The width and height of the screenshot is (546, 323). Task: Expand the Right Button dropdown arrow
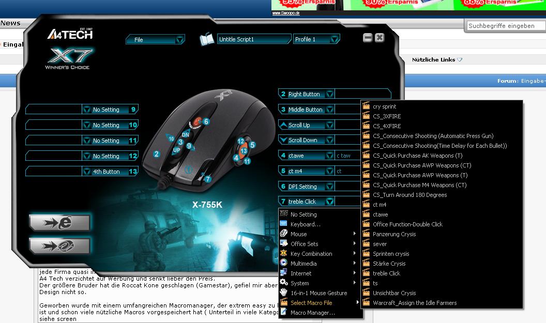pyautogui.click(x=330, y=94)
